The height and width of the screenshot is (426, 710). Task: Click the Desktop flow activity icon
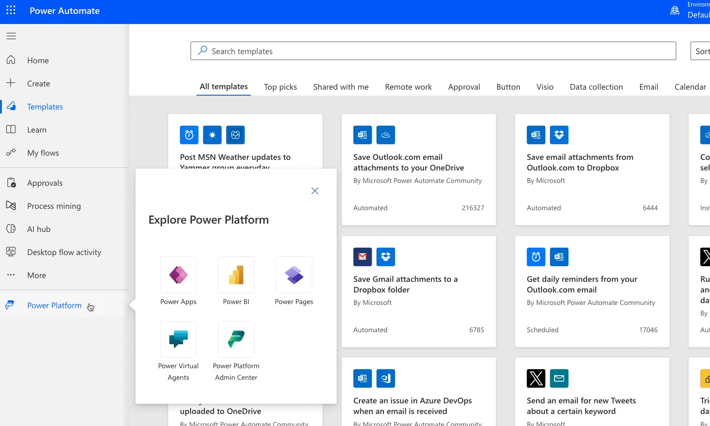pyautogui.click(x=11, y=252)
